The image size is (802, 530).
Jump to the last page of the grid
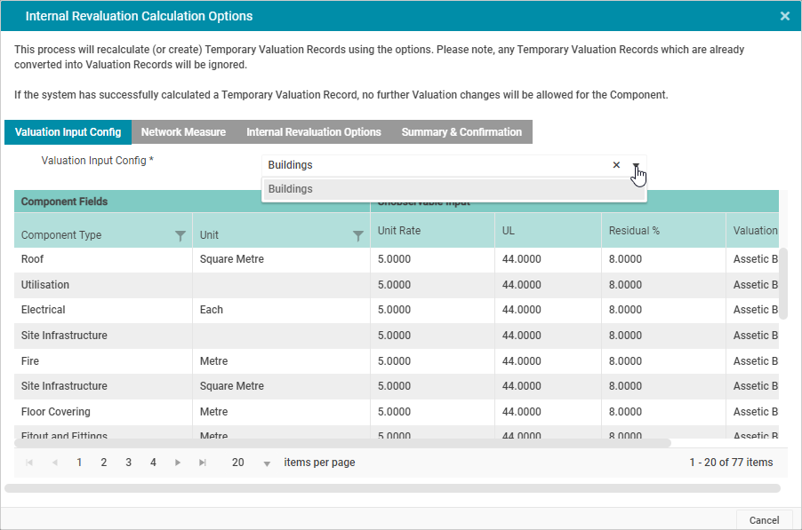click(203, 463)
